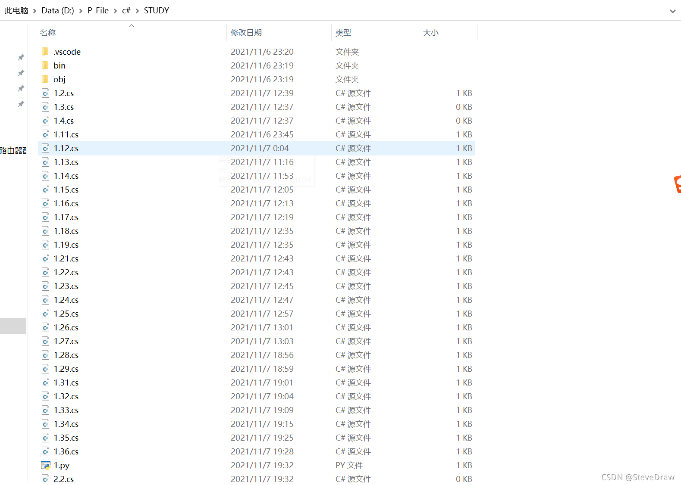Click the C# file icon for 1.21.cs

[x=45, y=258]
